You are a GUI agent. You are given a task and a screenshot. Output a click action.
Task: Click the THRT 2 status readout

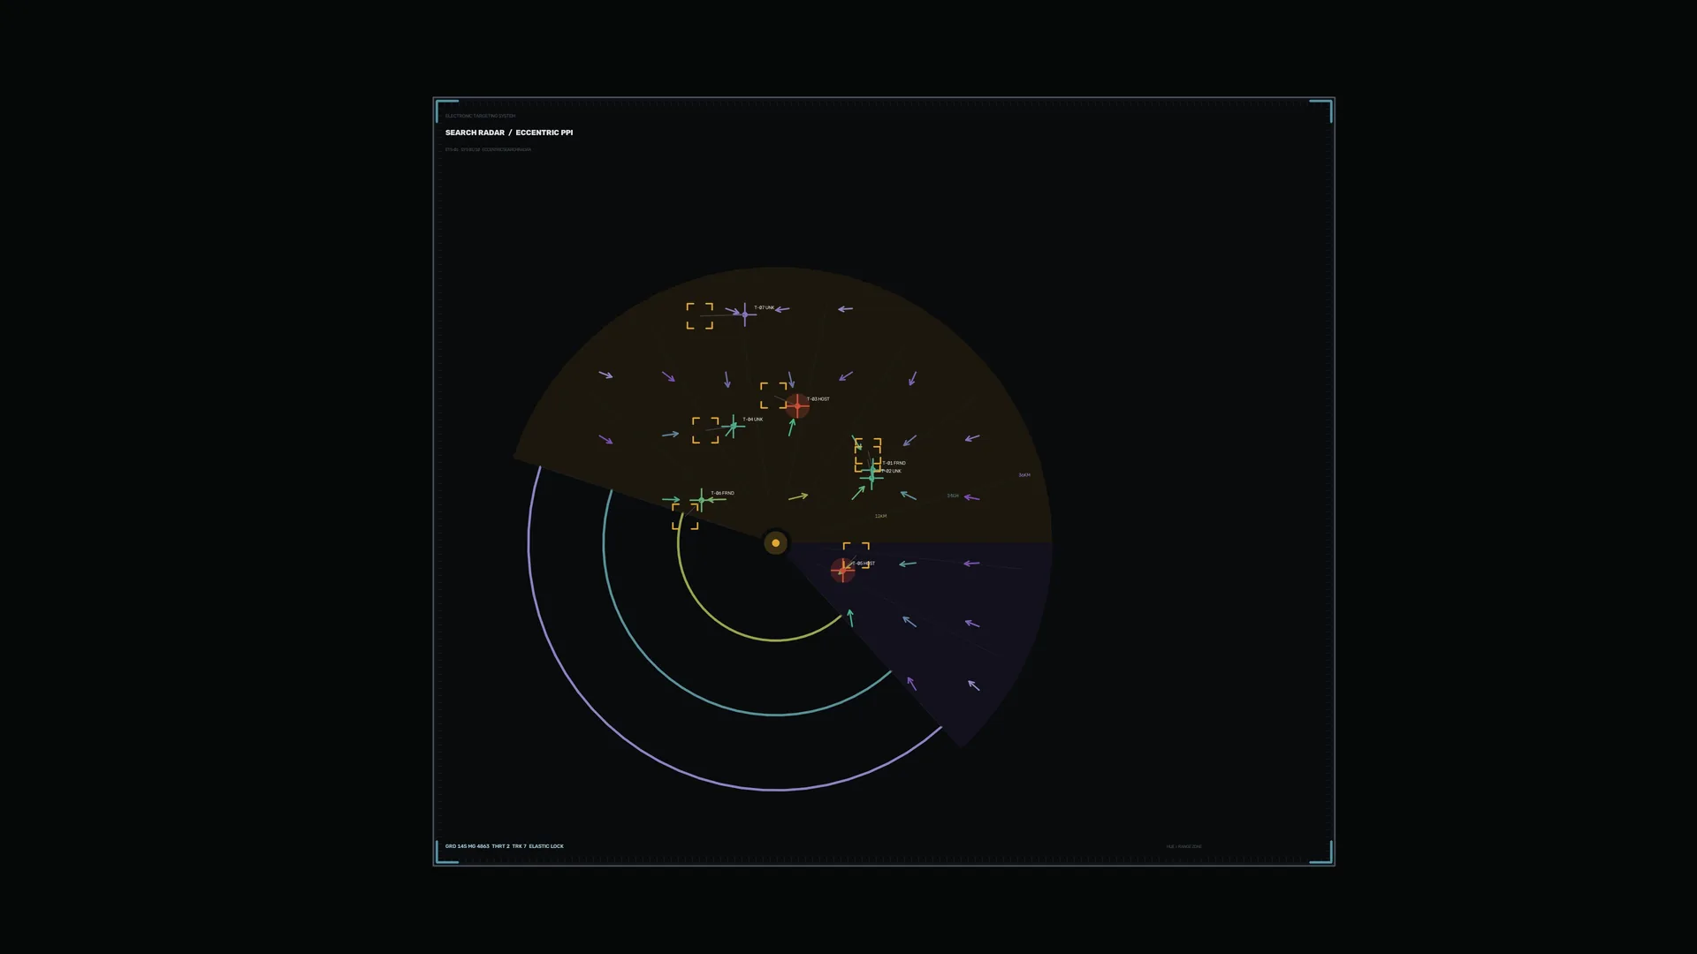point(500,846)
